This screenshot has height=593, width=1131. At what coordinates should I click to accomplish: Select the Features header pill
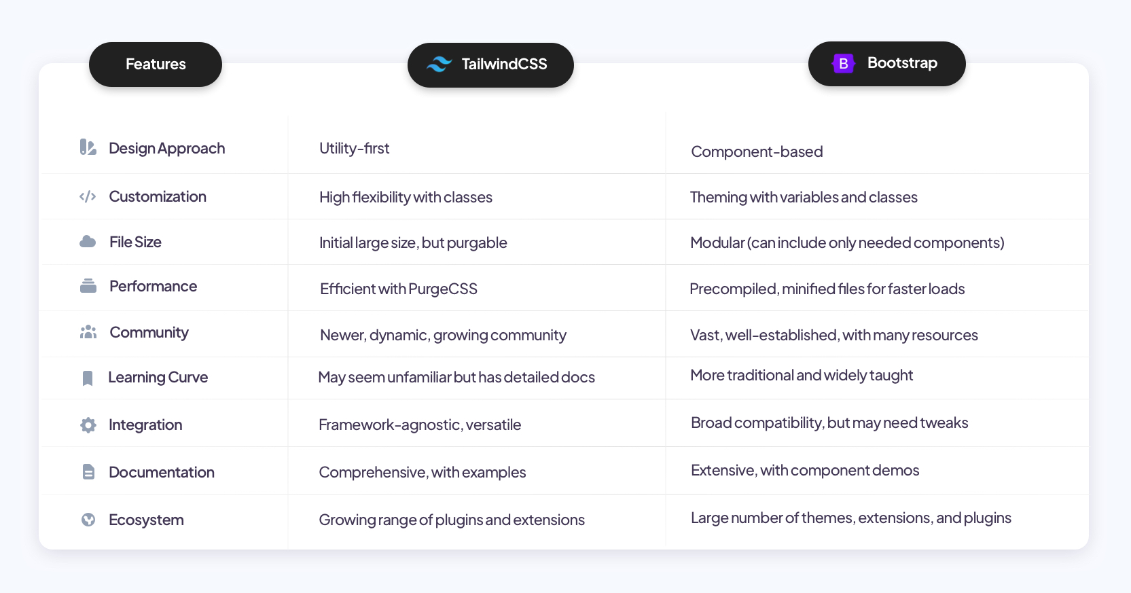pos(156,65)
